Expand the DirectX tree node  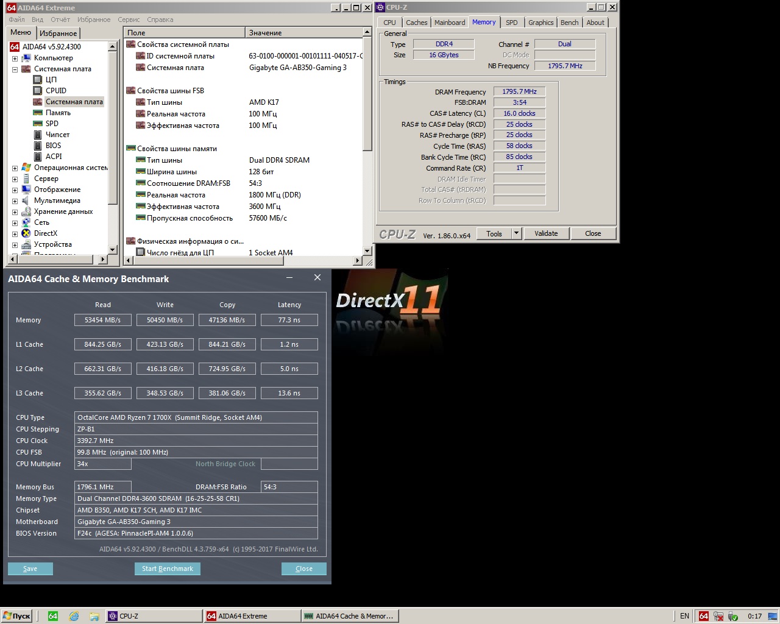pos(15,234)
